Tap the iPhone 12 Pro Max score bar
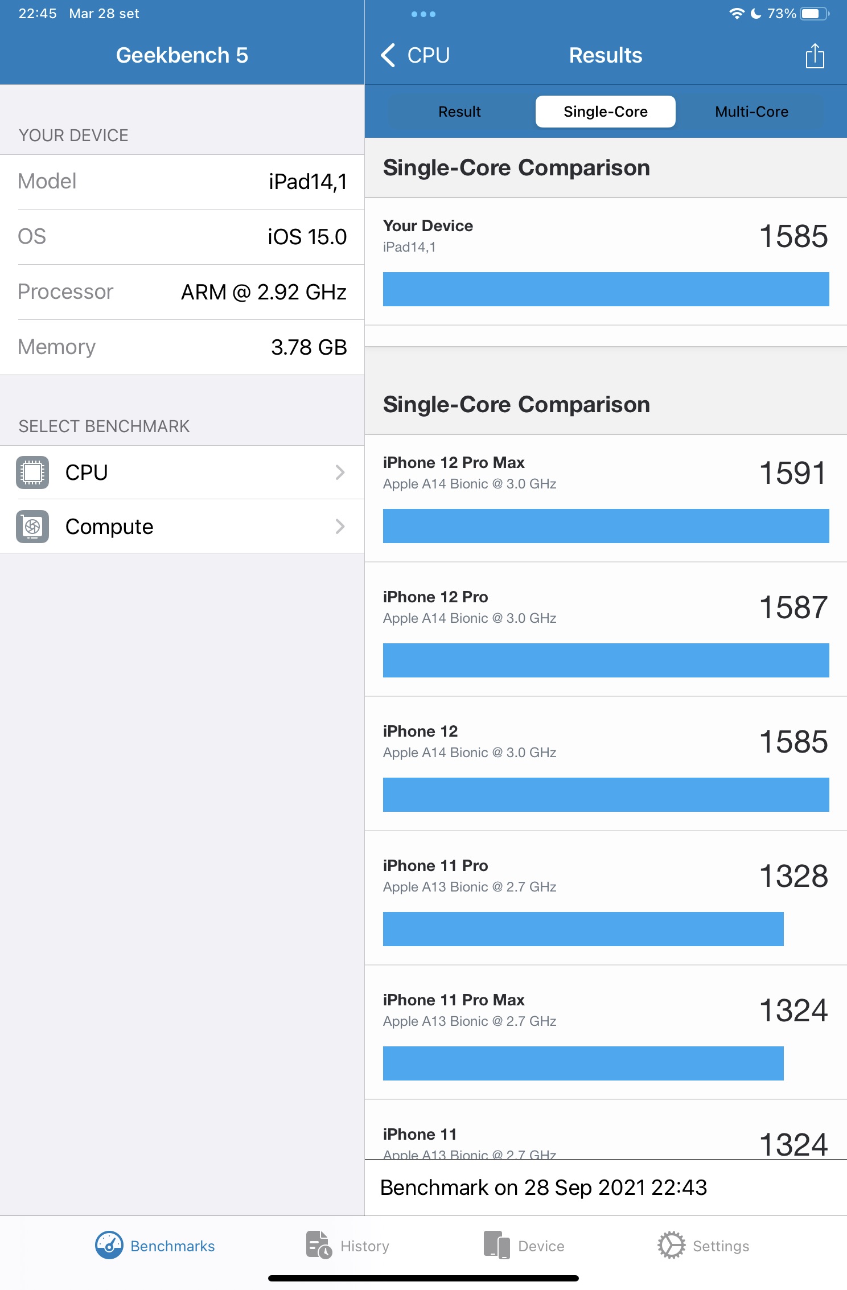This screenshot has height=1290, width=847. click(606, 526)
